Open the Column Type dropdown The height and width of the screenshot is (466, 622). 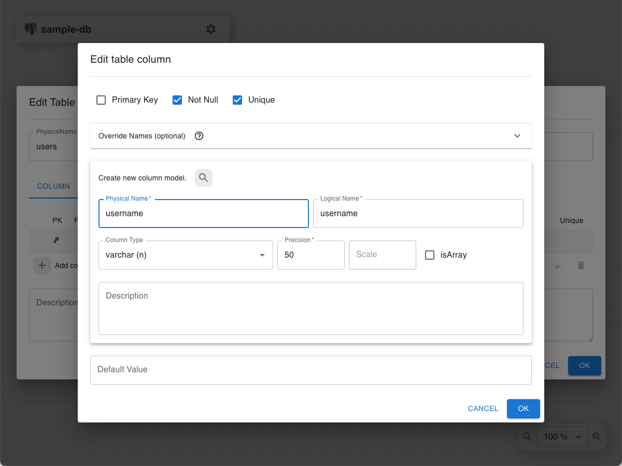tap(186, 255)
